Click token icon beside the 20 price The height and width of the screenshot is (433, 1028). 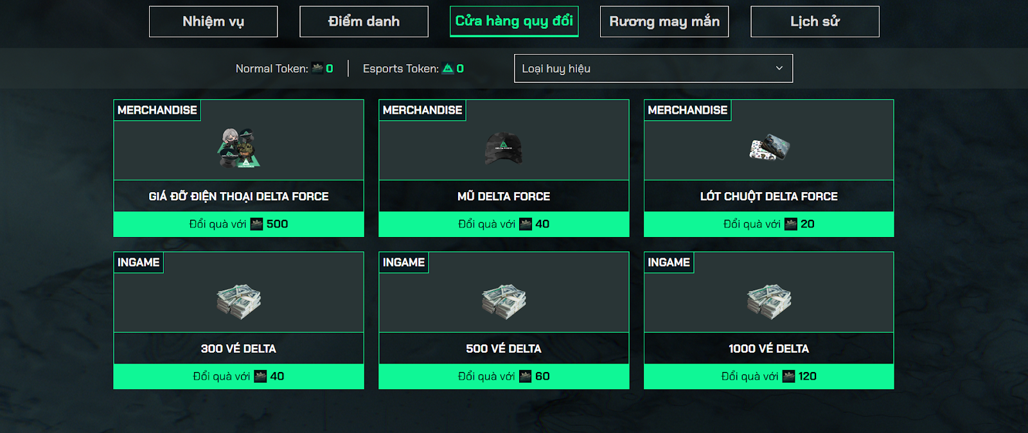pos(791,224)
